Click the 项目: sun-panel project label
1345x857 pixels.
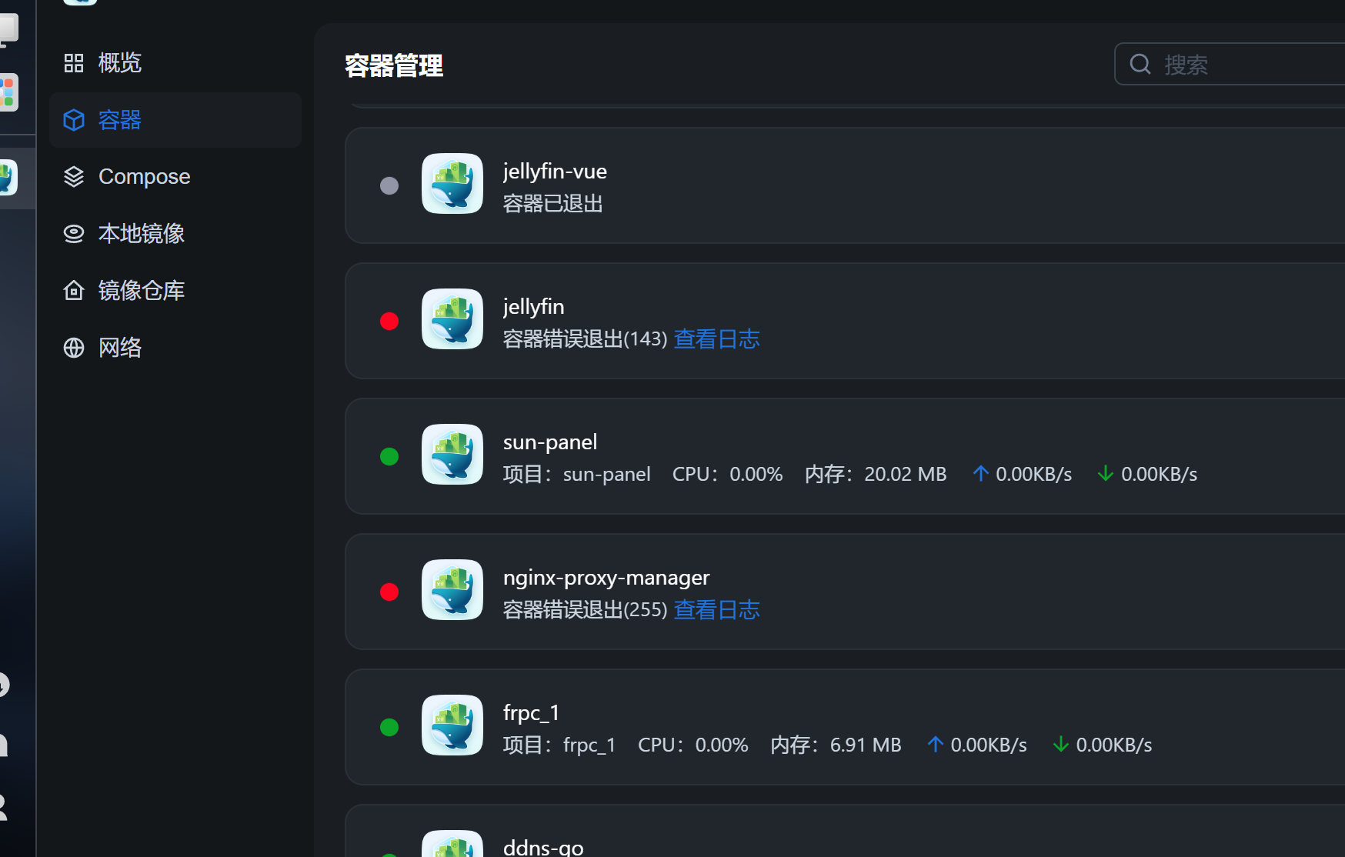pyautogui.click(x=577, y=474)
